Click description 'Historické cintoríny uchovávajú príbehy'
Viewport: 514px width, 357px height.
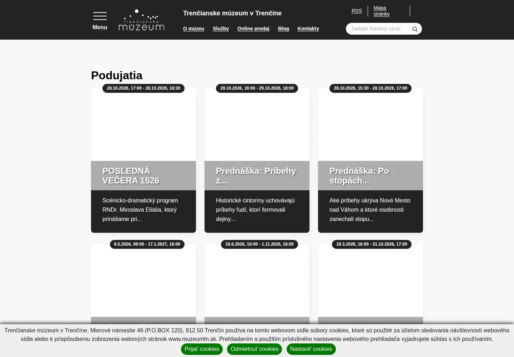(x=255, y=210)
